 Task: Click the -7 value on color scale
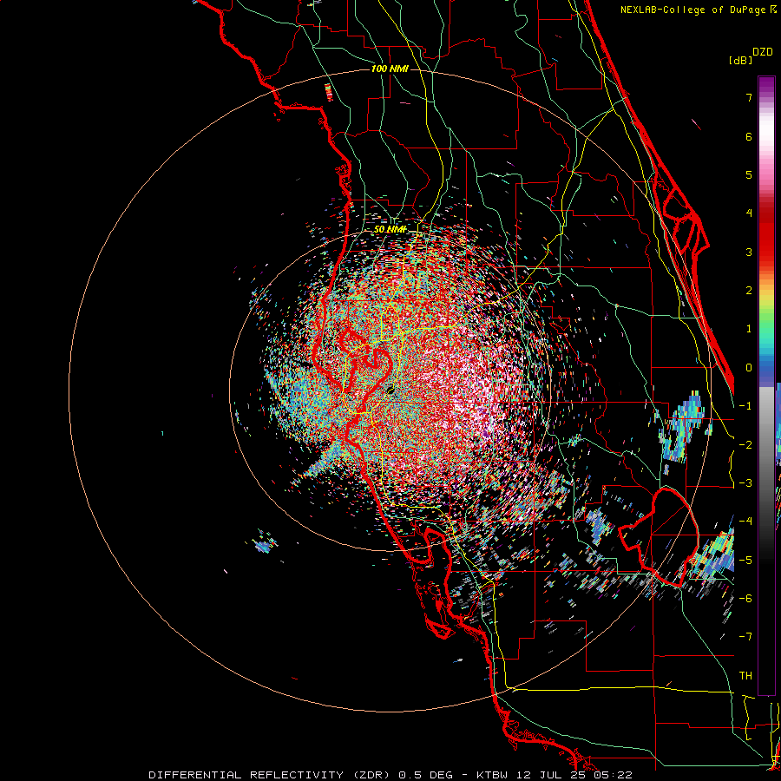(745, 637)
